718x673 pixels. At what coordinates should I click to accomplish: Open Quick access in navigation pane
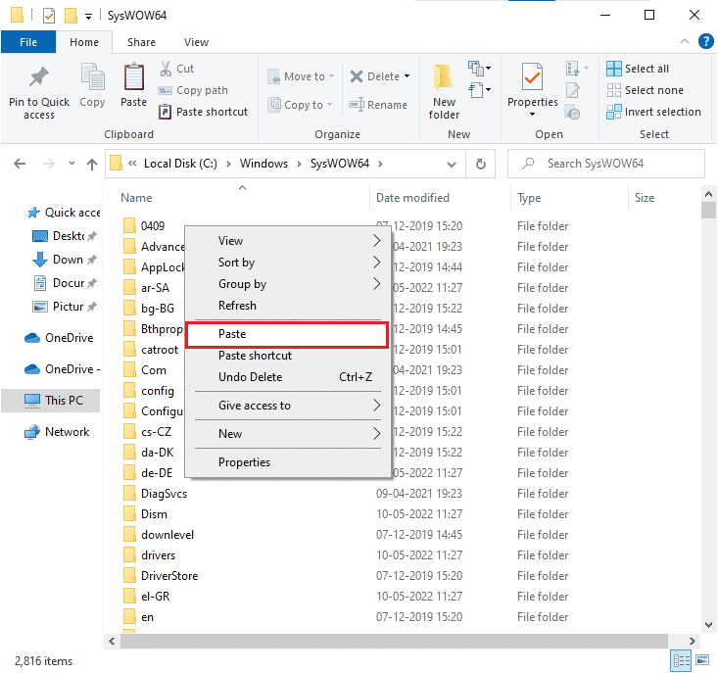pos(64,213)
